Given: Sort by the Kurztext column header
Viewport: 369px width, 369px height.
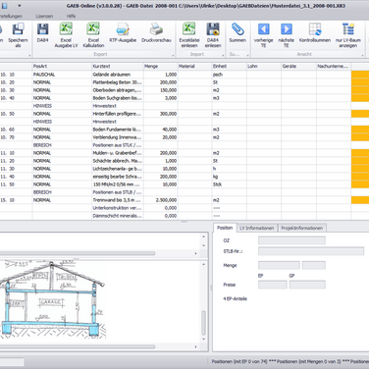Looking at the screenshot, I should (x=118, y=66).
